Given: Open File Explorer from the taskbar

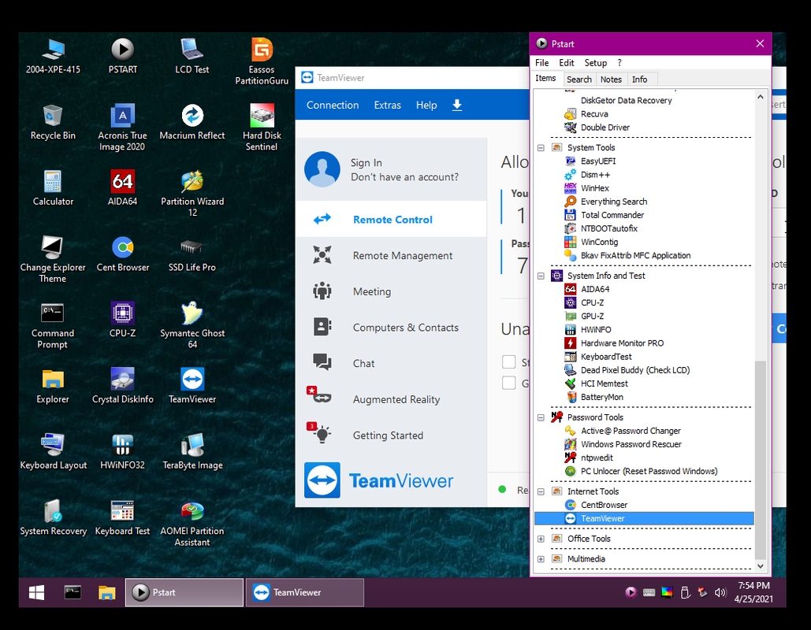Looking at the screenshot, I should (106, 592).
